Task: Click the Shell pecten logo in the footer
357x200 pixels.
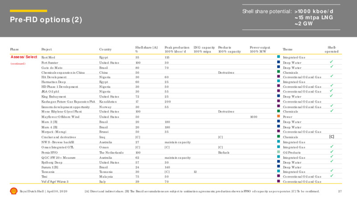Action: 14,191
